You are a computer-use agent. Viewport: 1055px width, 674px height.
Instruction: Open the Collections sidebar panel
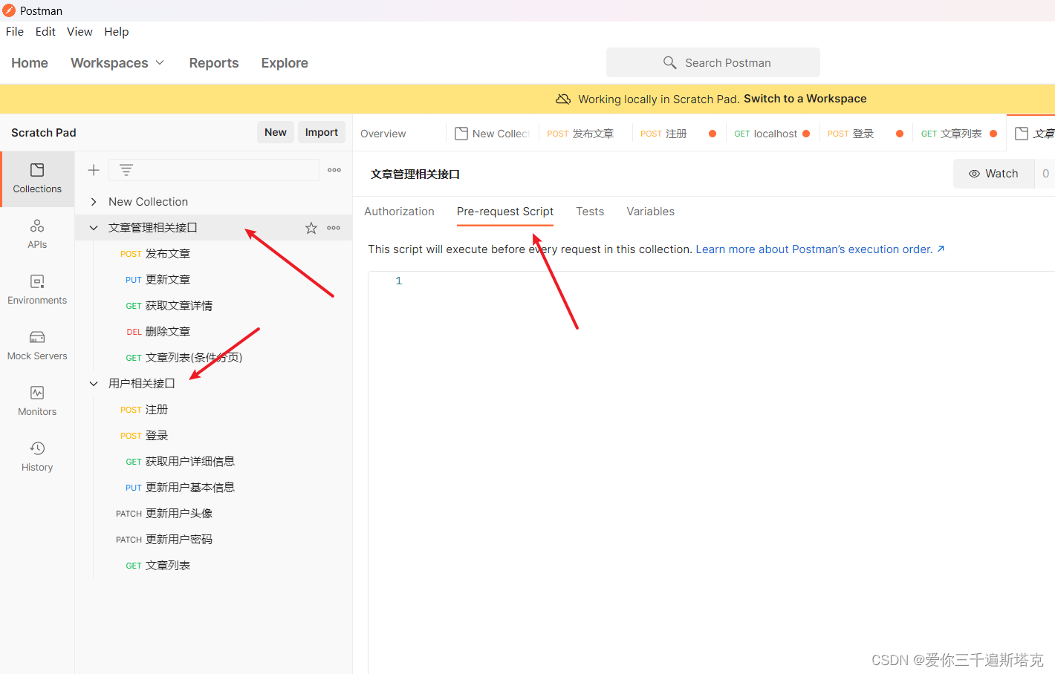[37, 179]
